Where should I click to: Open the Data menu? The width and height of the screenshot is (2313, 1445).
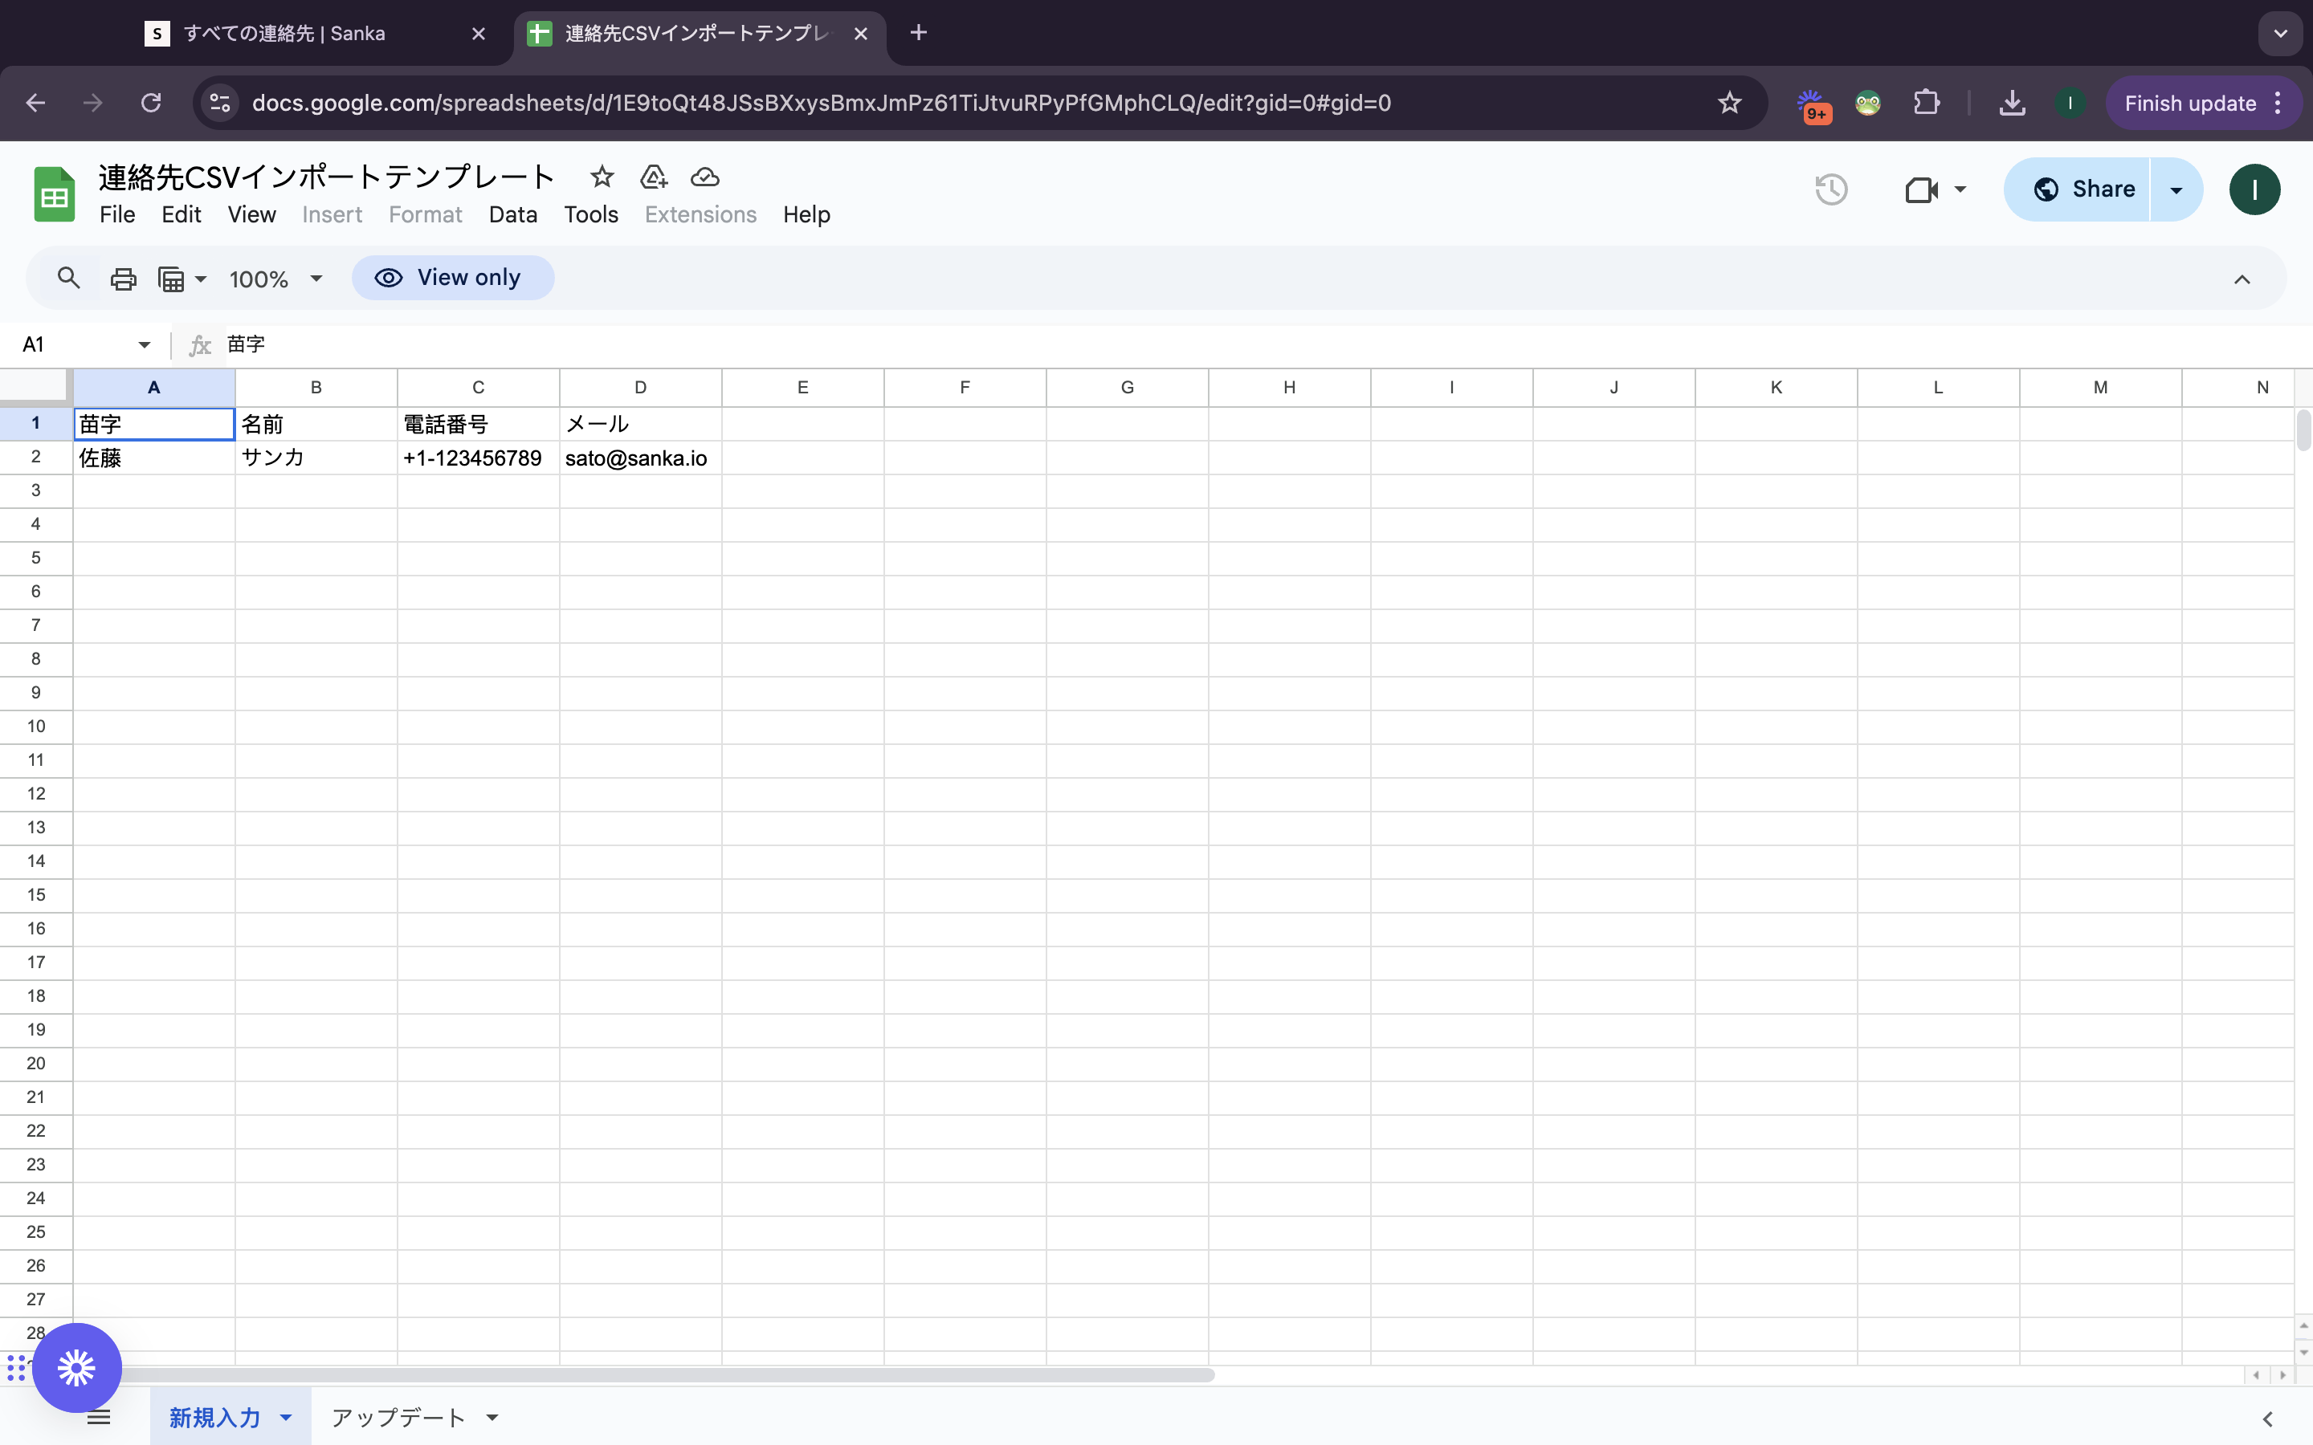tap(512, 215)
